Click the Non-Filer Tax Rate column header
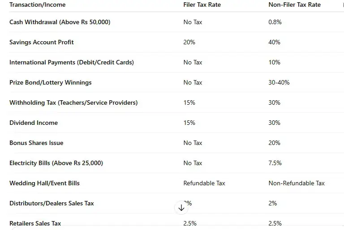The height and width of the screenshot is (230, 344). [x=295, y=4]
